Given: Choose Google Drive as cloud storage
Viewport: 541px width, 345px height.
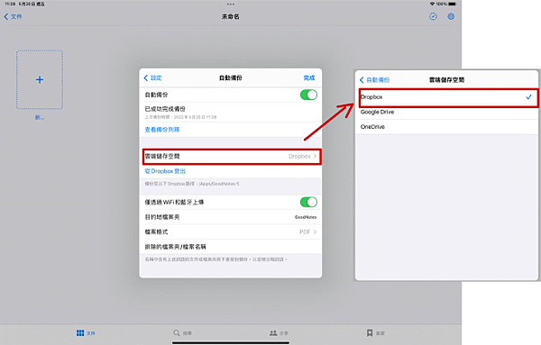Looking at the screenshot, I should (x=447, y=112).
